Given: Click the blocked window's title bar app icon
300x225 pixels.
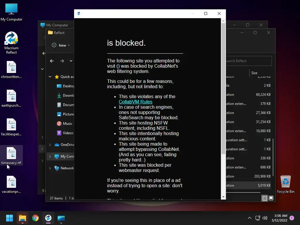Looking at the screenshot, I should 79,13.
